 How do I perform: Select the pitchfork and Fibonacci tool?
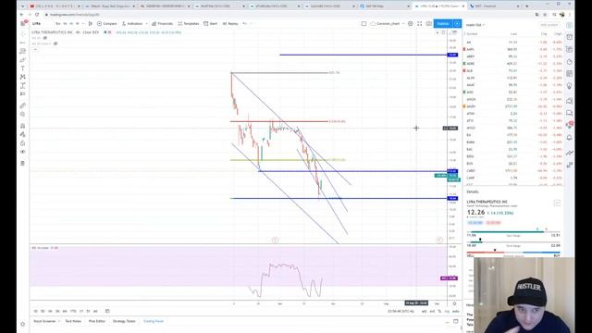[x=23, y=51]
